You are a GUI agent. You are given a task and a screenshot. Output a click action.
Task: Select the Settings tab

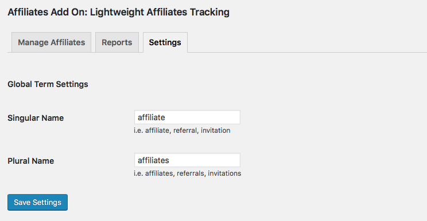point(165,42)
